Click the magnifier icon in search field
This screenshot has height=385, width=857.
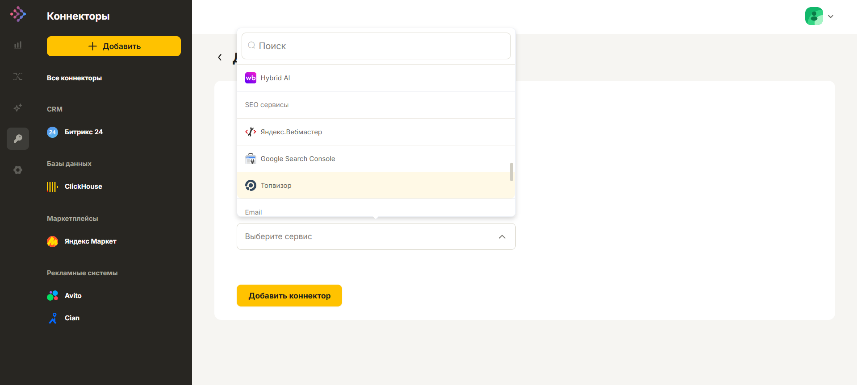(251, 46)
